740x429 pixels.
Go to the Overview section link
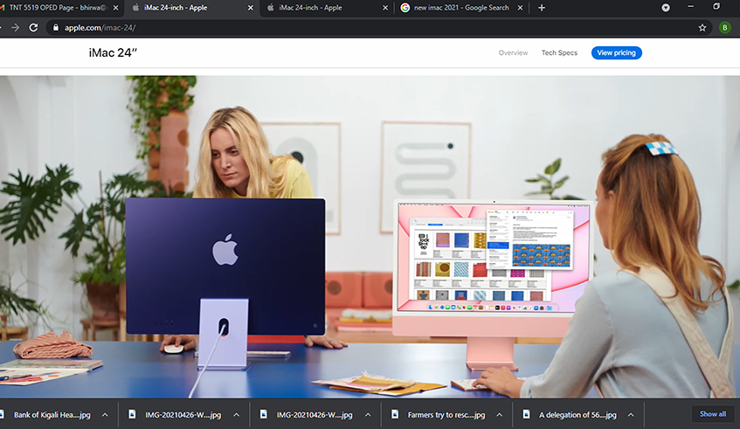(513, 52)
